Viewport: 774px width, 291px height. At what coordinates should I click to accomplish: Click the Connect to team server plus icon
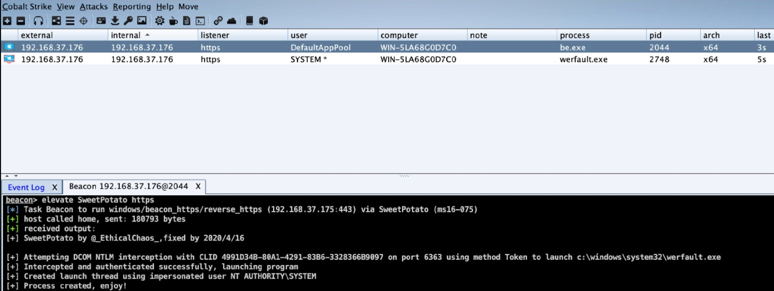click(x=7, y=21)
